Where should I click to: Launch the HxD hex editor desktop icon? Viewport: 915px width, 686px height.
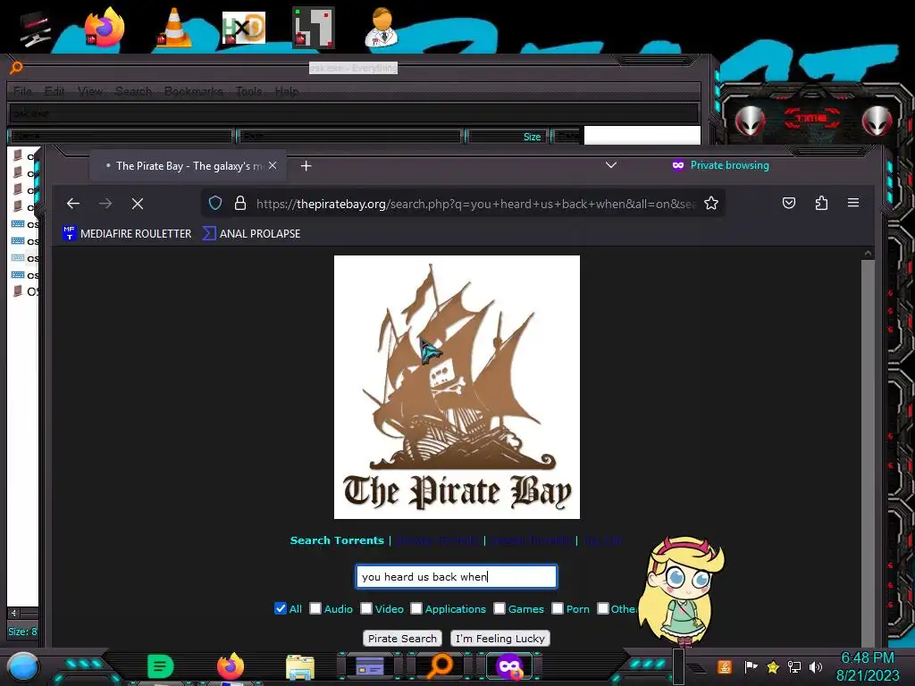243,28
